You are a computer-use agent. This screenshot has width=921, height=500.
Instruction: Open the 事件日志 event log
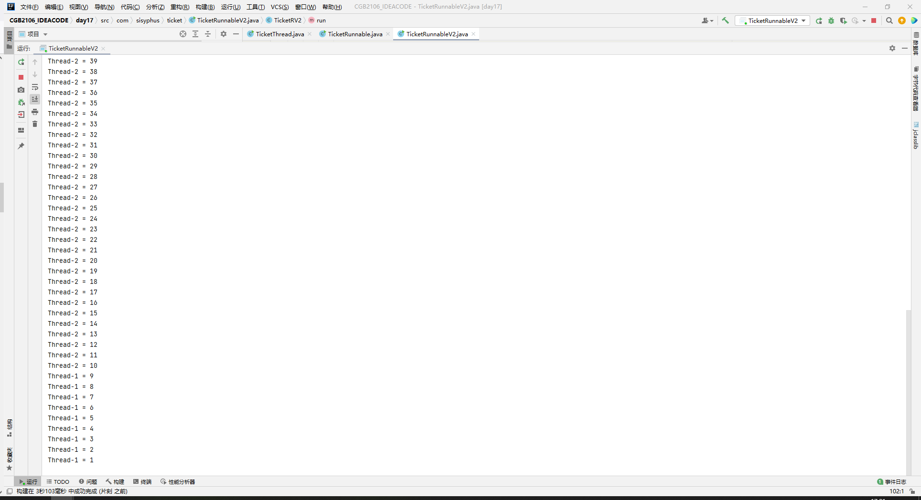point(892,482)
